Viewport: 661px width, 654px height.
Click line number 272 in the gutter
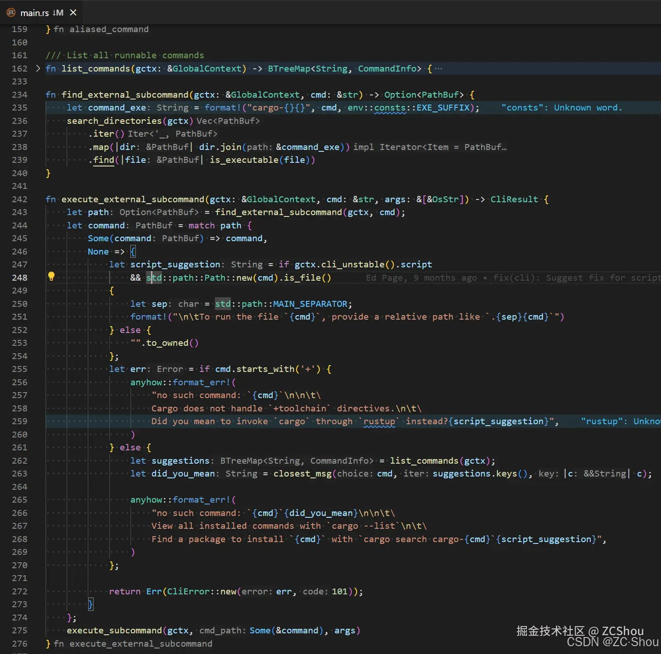point(20,591)
